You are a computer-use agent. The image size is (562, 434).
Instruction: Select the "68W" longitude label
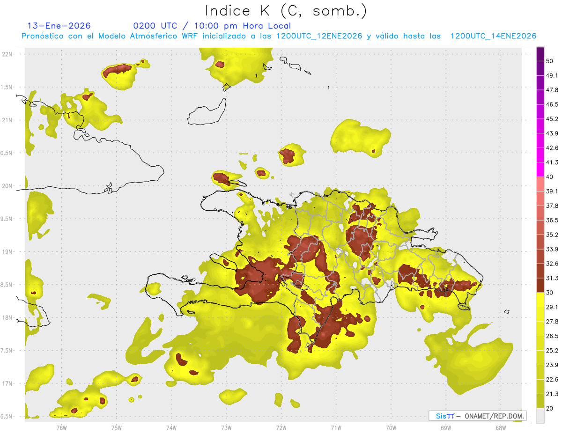[500, 427]
